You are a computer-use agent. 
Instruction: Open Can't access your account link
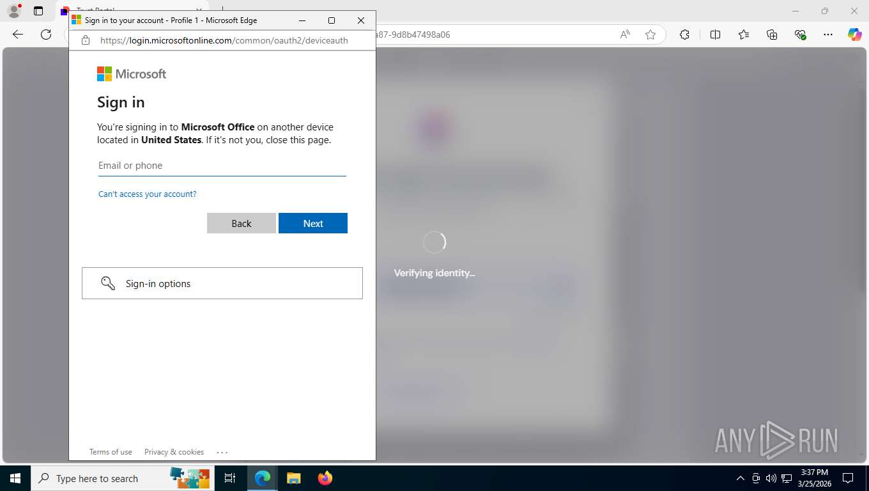pyautogui.click(x=147, y=194)
